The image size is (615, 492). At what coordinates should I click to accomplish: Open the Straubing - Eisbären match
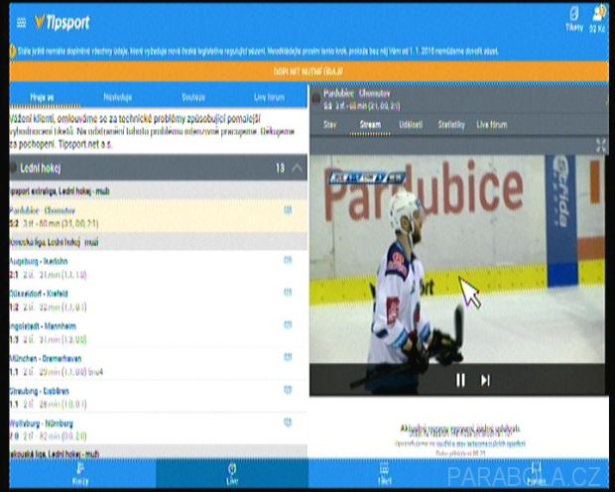coord(158,398)
